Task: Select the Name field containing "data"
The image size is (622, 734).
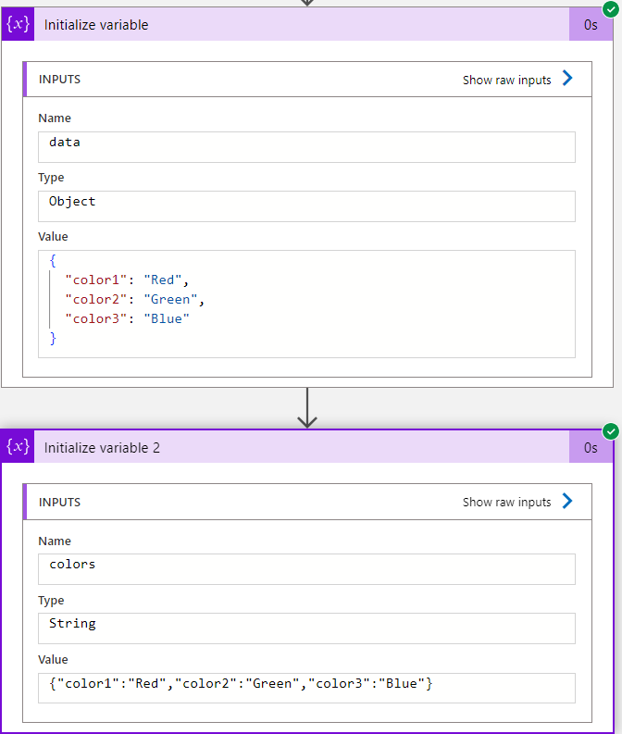Action: point(306,146)
